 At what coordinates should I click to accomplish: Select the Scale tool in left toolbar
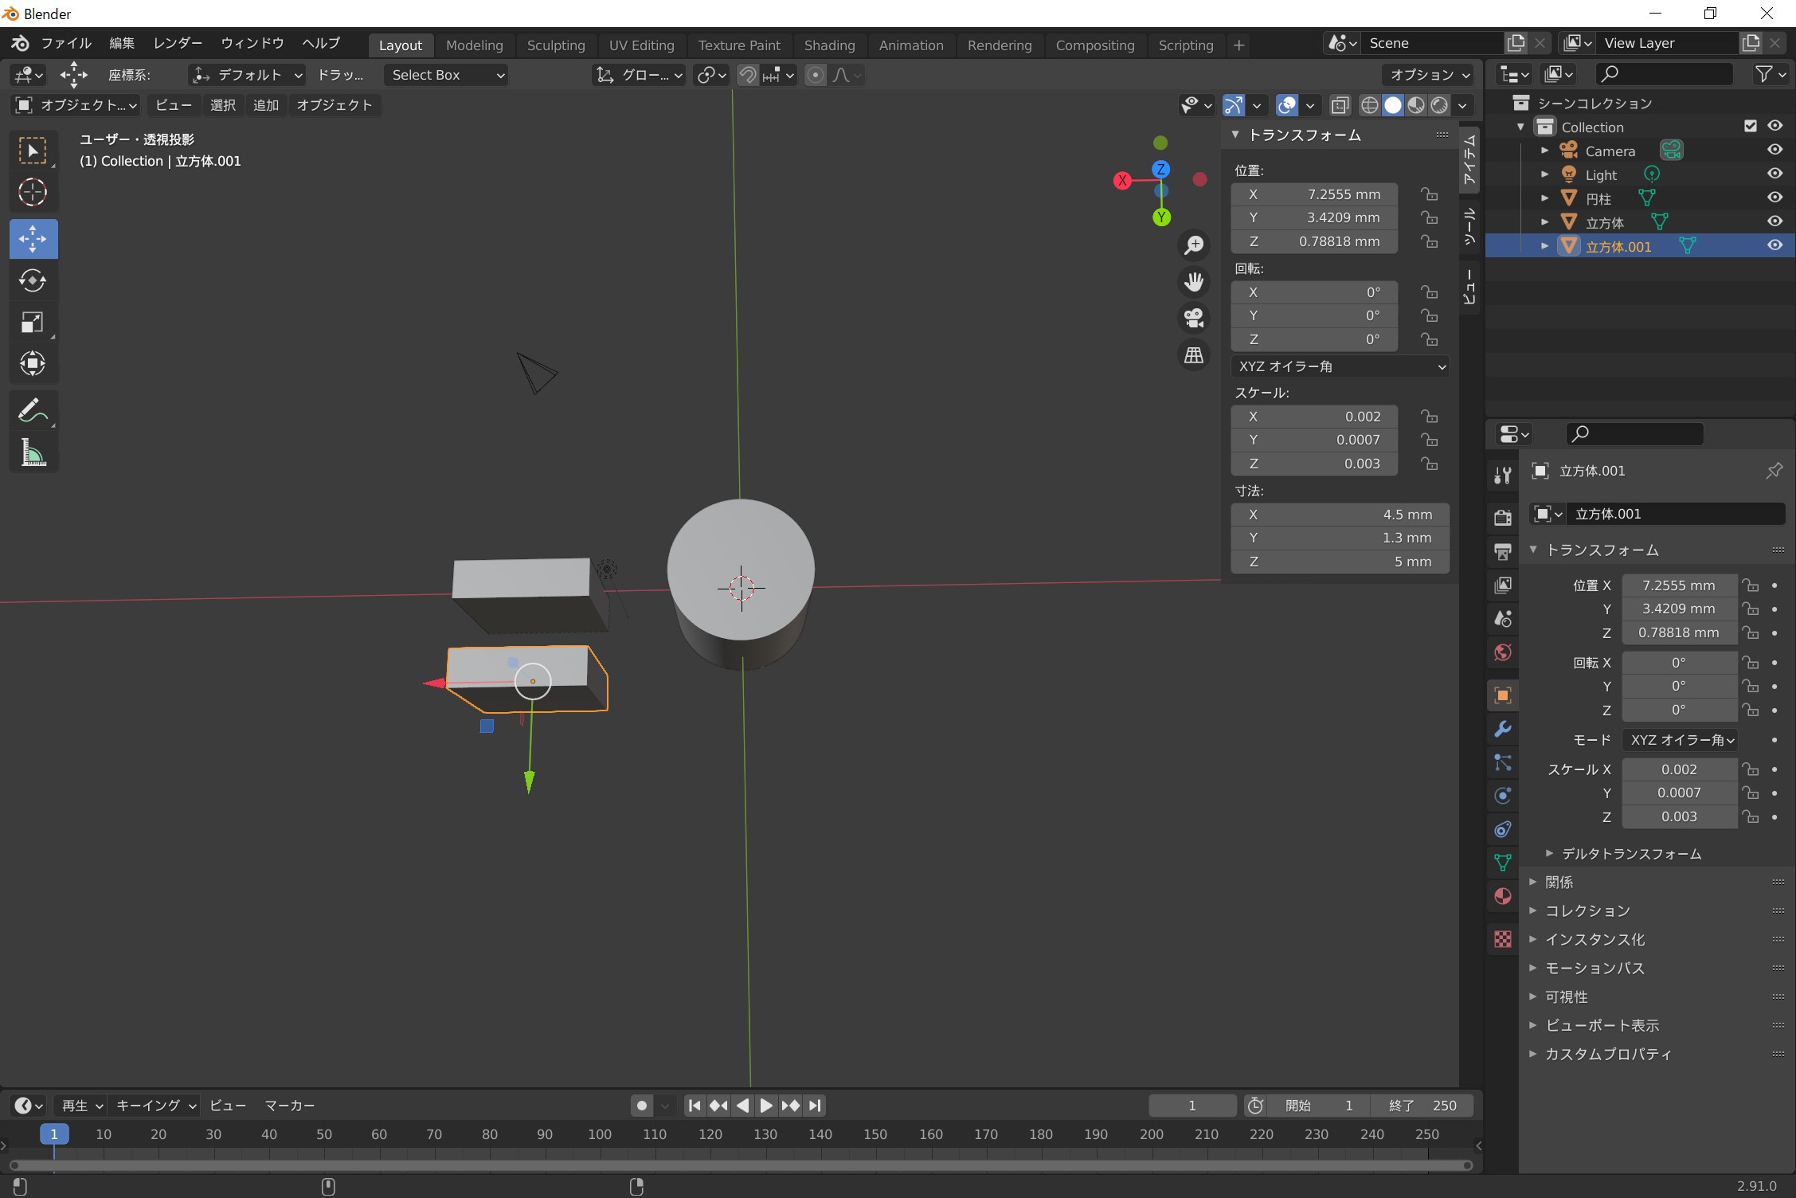tap(33, 323)
